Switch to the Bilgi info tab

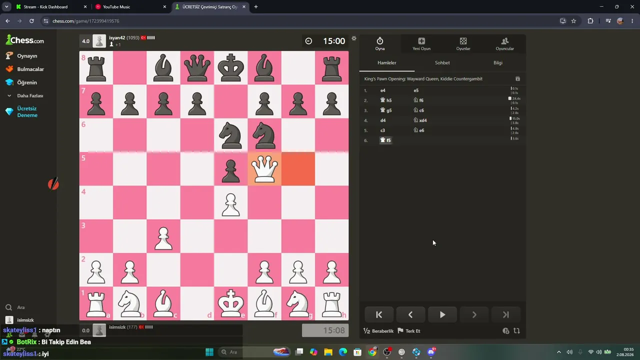click(x=498, y=63)
